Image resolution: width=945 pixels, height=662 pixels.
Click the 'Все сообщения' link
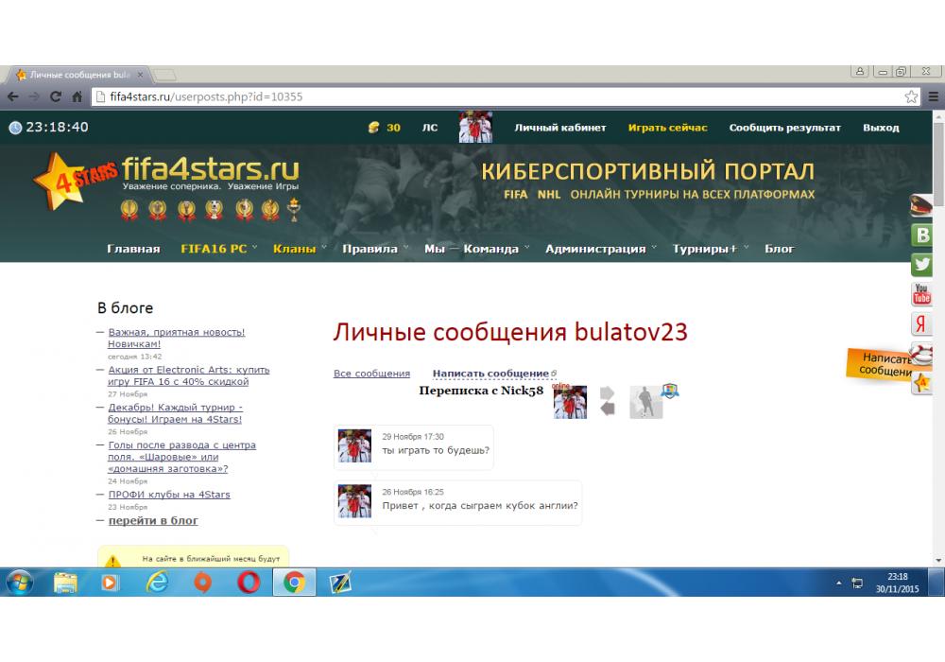(371, 374)
